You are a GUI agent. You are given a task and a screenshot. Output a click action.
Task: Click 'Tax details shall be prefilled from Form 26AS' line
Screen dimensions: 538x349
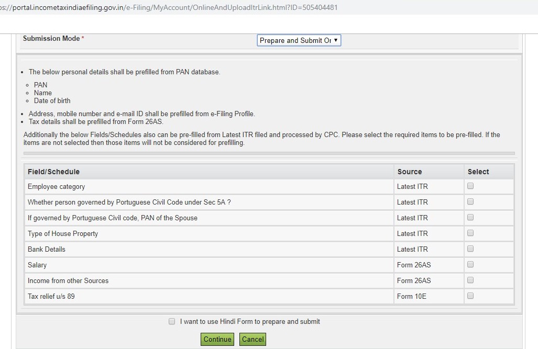96,122
